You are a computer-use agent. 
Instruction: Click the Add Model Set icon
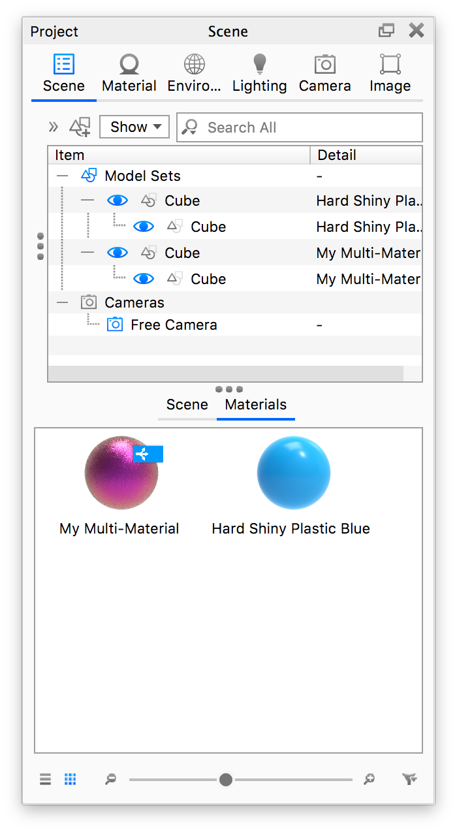coord(80,127)
